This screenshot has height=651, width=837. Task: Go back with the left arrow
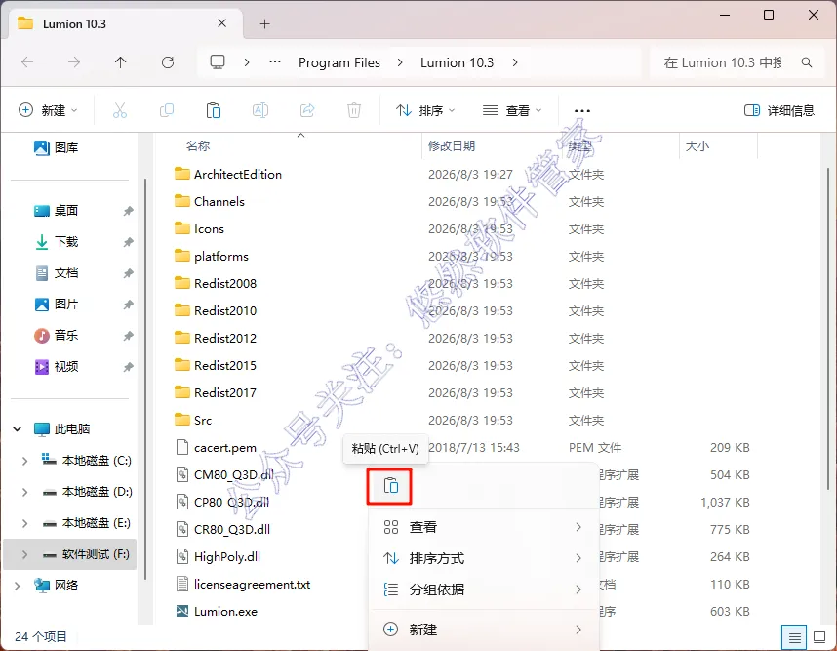tap(27, 62)
